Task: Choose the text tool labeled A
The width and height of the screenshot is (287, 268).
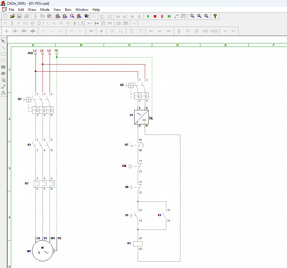Action: point(3,93)
